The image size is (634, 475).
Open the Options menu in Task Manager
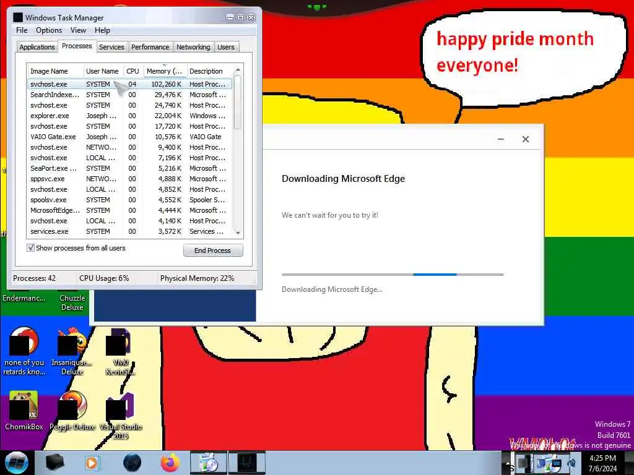(49, 30)
